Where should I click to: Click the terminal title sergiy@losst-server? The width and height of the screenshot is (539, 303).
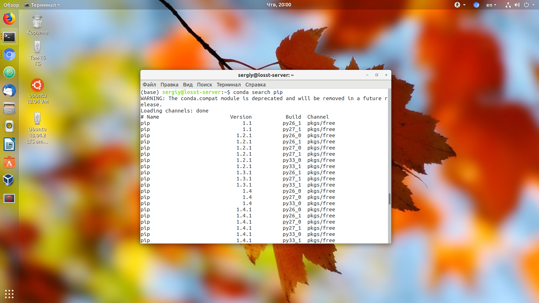[266, 75]
